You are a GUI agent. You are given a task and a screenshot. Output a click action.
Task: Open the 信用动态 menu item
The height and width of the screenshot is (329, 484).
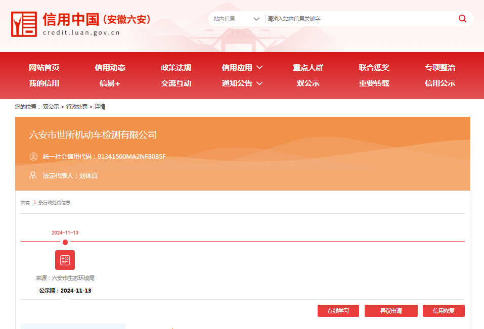[110, 68]
